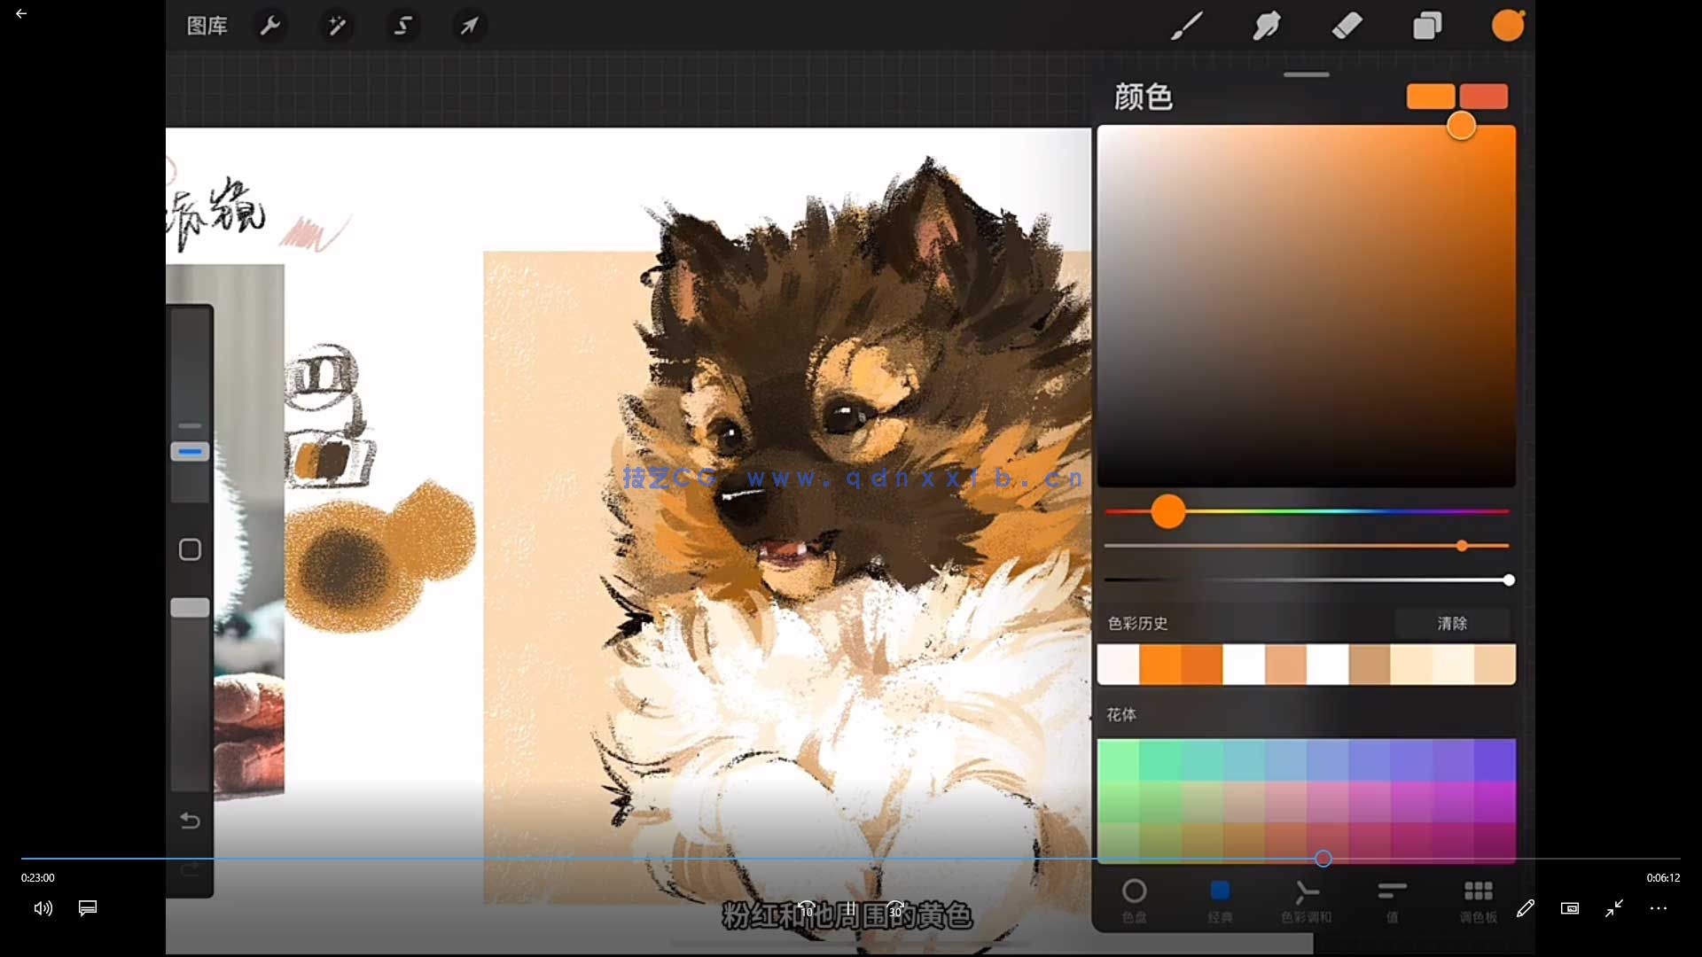Select the Paint brush tool

(1186, 26)
